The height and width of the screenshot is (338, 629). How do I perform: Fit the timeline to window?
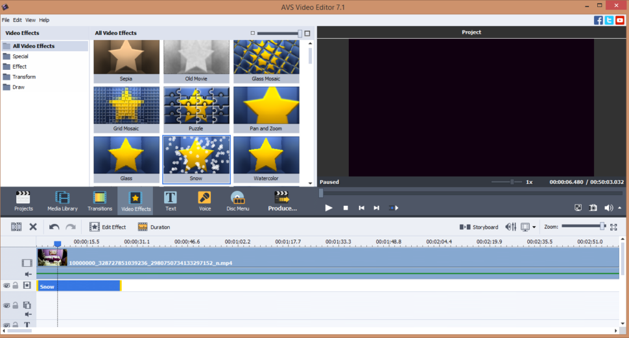tap(613, 227)
